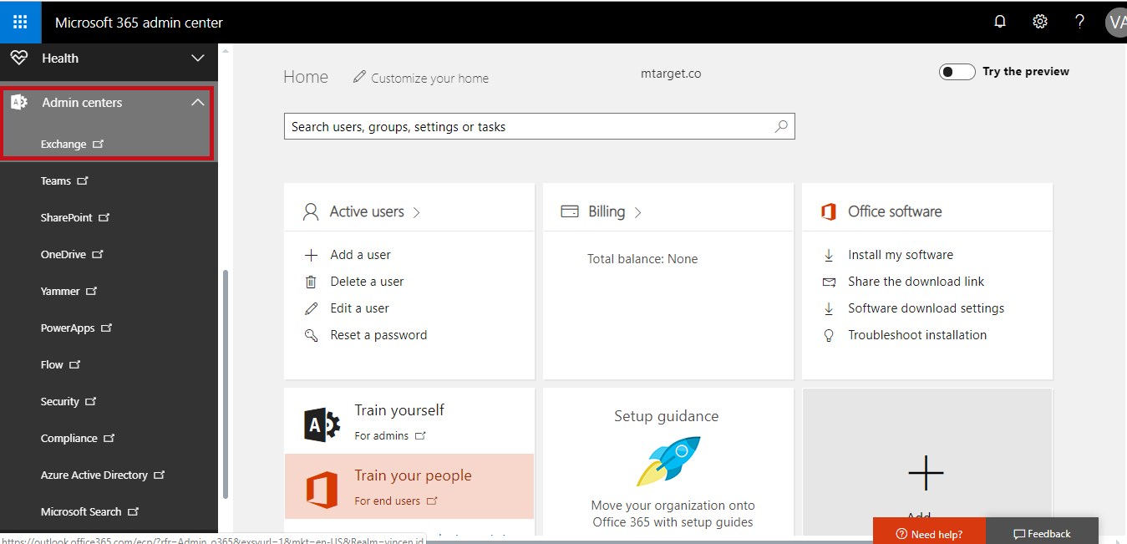
Task: Click the Feedback button
Action: pos(1042,533)
